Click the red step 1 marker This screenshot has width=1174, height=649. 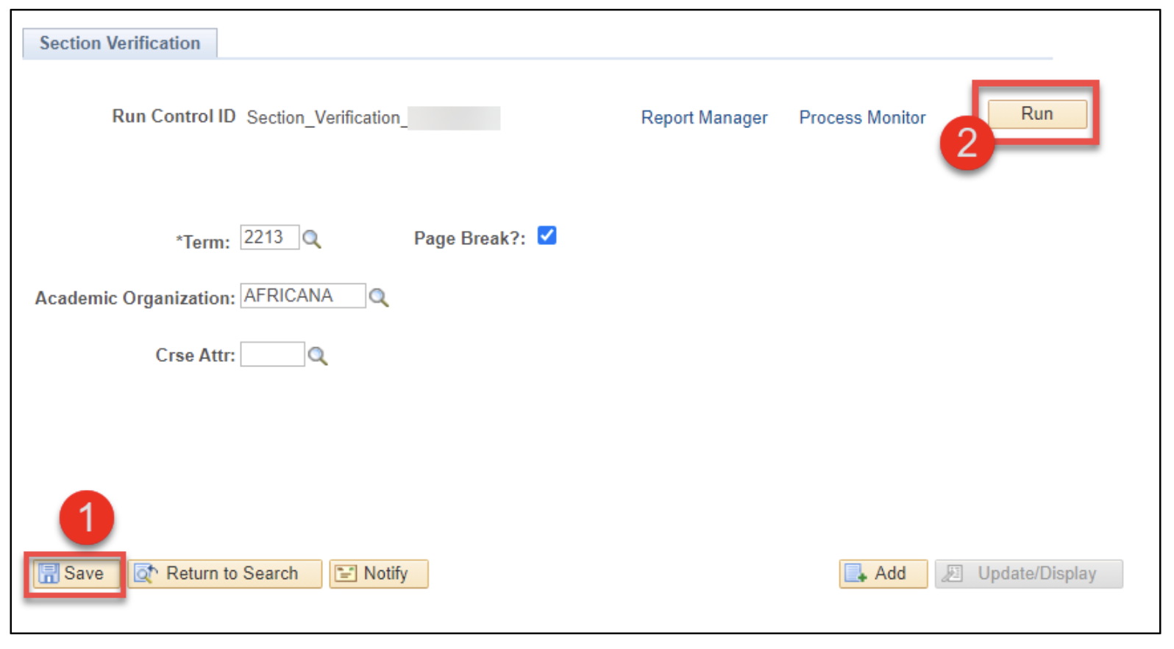tap(87, 518)
